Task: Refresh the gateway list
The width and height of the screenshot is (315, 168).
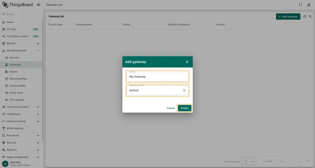Action: pyautogui.click(x=304, y=17)
